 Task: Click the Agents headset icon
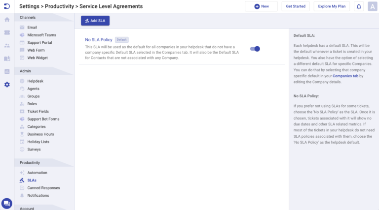(x=22, y=89)
